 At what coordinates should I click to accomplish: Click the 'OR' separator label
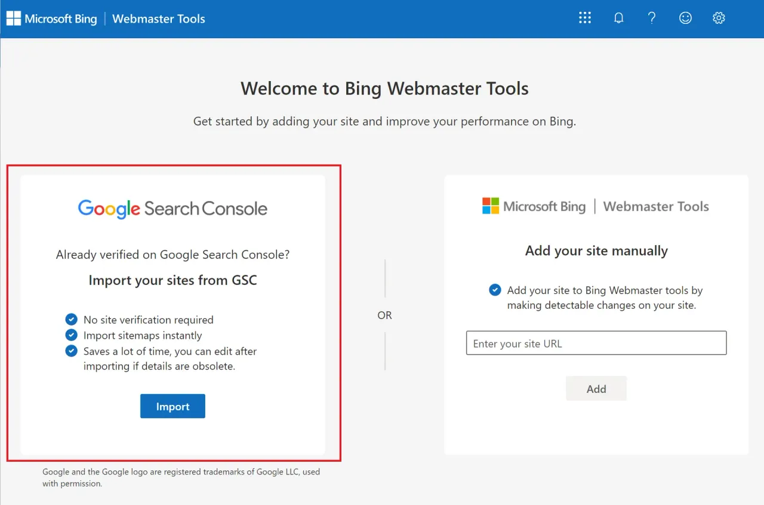point(384,315)
